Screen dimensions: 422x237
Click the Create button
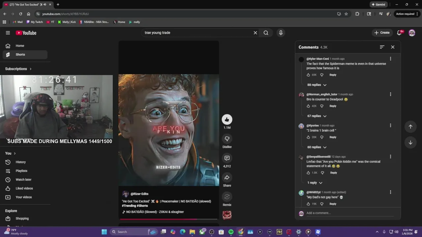382,33
